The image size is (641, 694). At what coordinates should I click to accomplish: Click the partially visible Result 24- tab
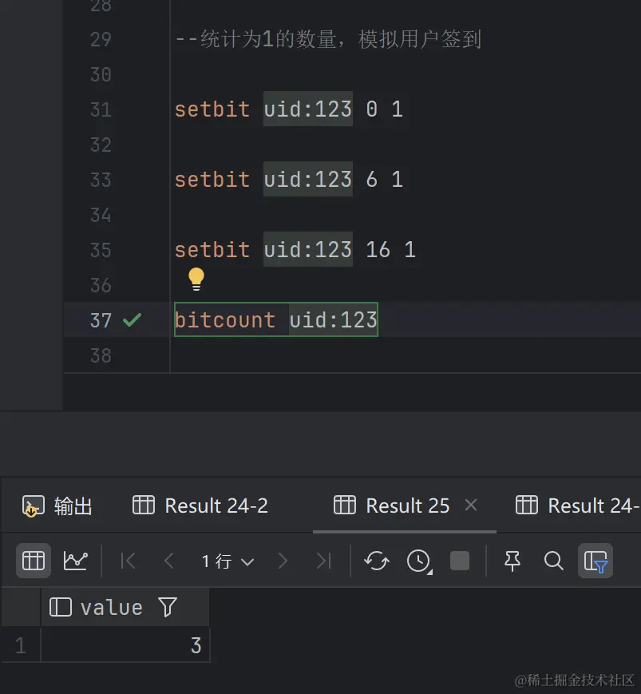(x=578, y=506)
